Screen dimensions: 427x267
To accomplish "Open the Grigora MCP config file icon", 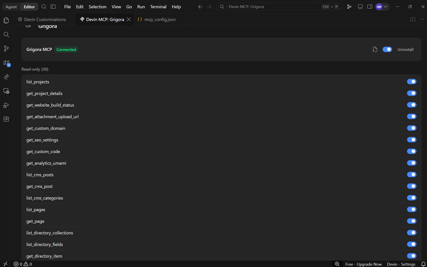I will [375, 50].
